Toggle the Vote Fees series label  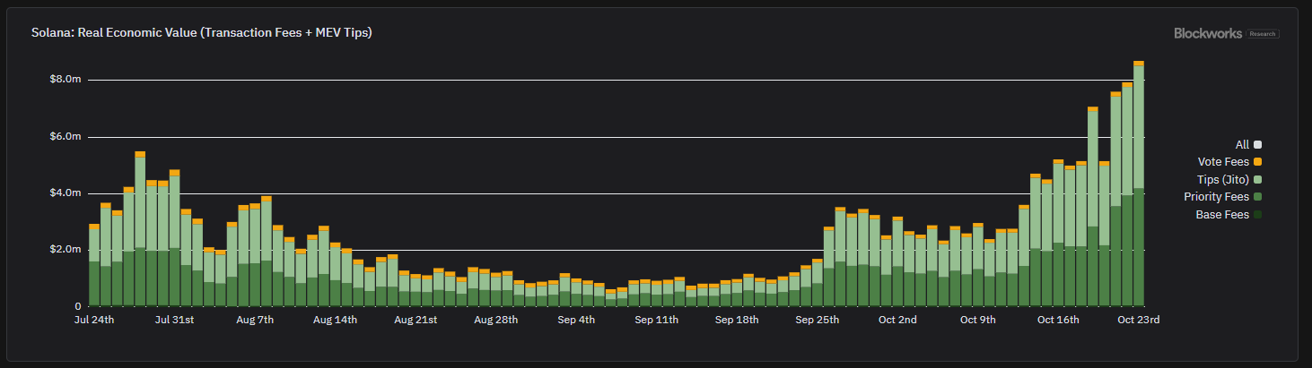(1224, 162)
